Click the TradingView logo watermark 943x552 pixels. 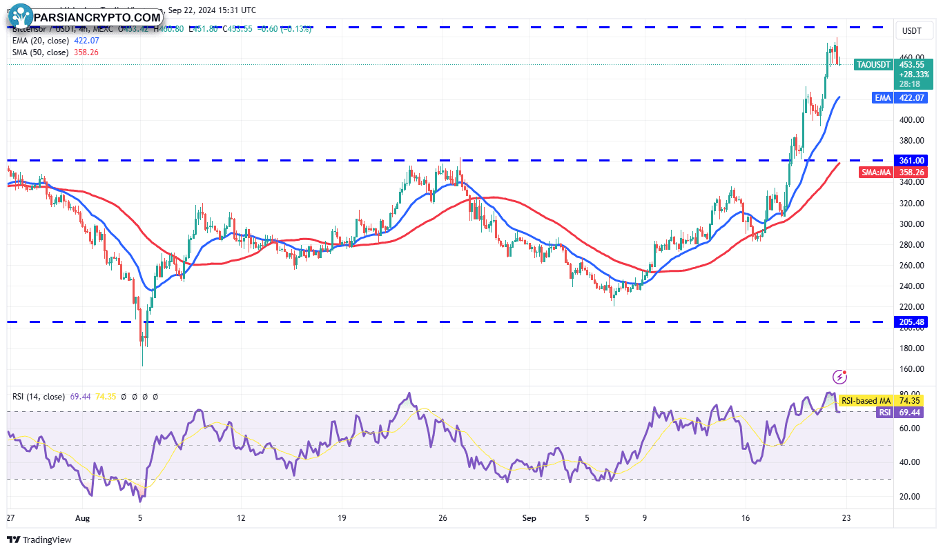pyautogui.click(x=39, y=541)
